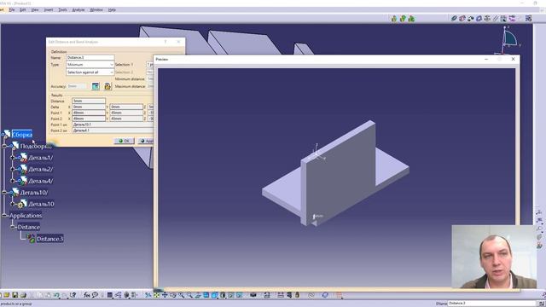
Task: Click the 5mm distance label in Preview
Action: pos(318,216)
